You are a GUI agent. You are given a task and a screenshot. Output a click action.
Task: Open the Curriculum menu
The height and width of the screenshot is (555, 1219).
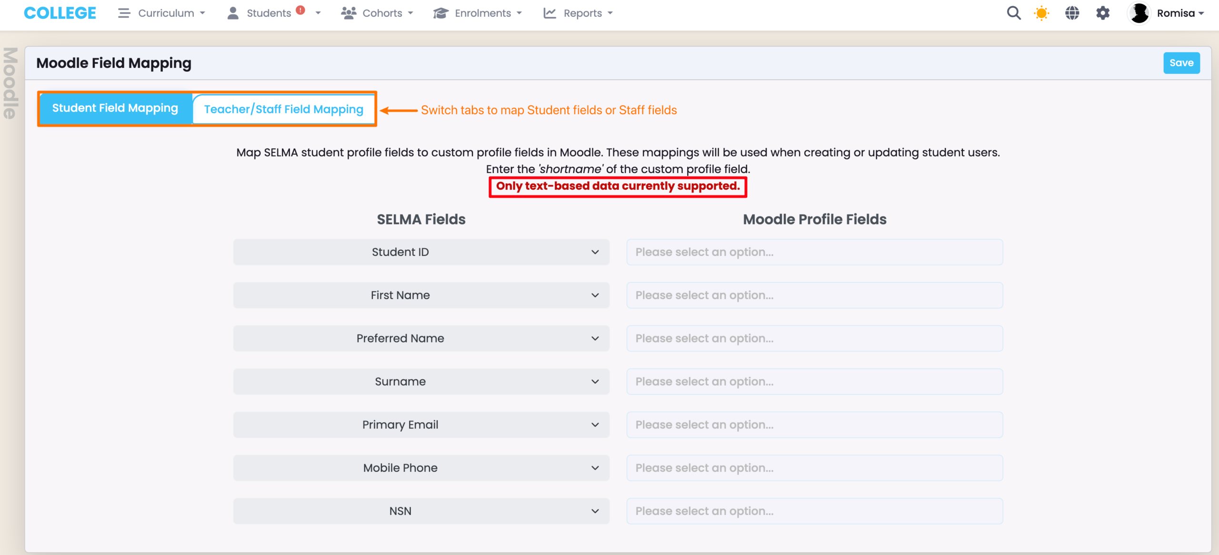pyautogui.click(x=162, y=13)
